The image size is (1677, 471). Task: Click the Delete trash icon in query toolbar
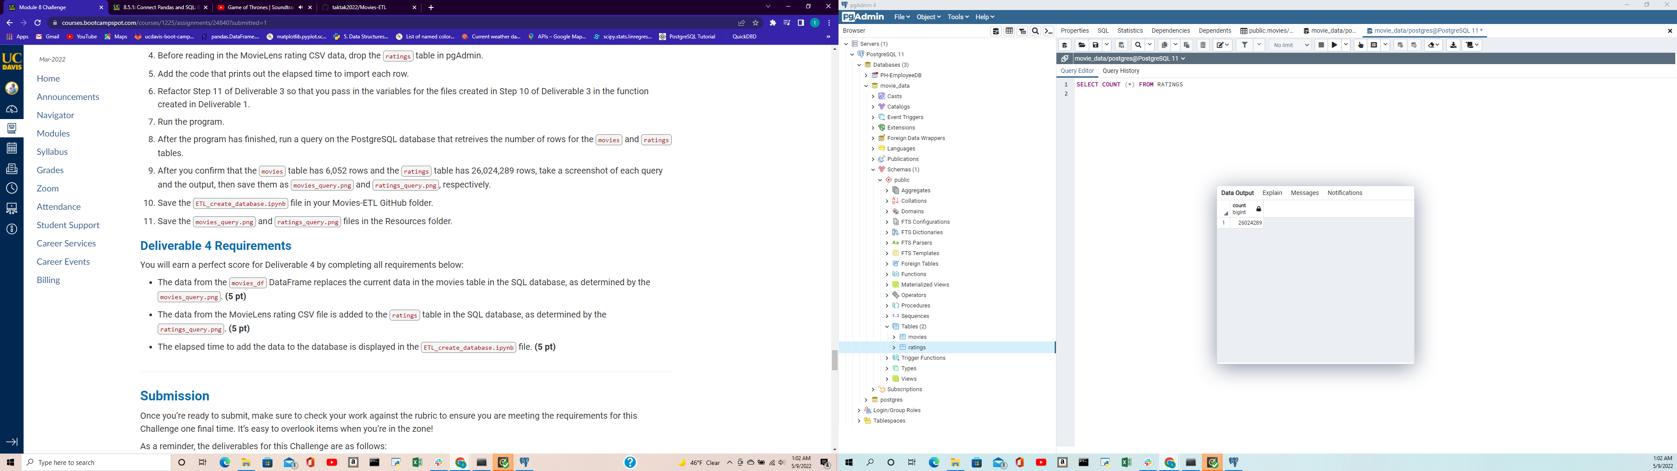[x=1203, y=45]
